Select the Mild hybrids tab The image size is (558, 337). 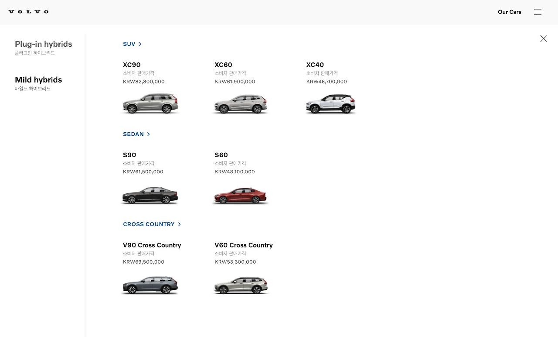click(38, 80)
